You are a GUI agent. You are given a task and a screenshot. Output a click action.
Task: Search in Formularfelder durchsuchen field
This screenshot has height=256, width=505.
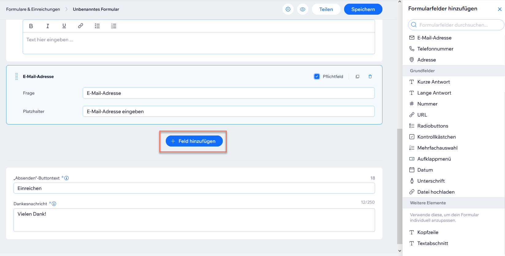click(456, 25)
